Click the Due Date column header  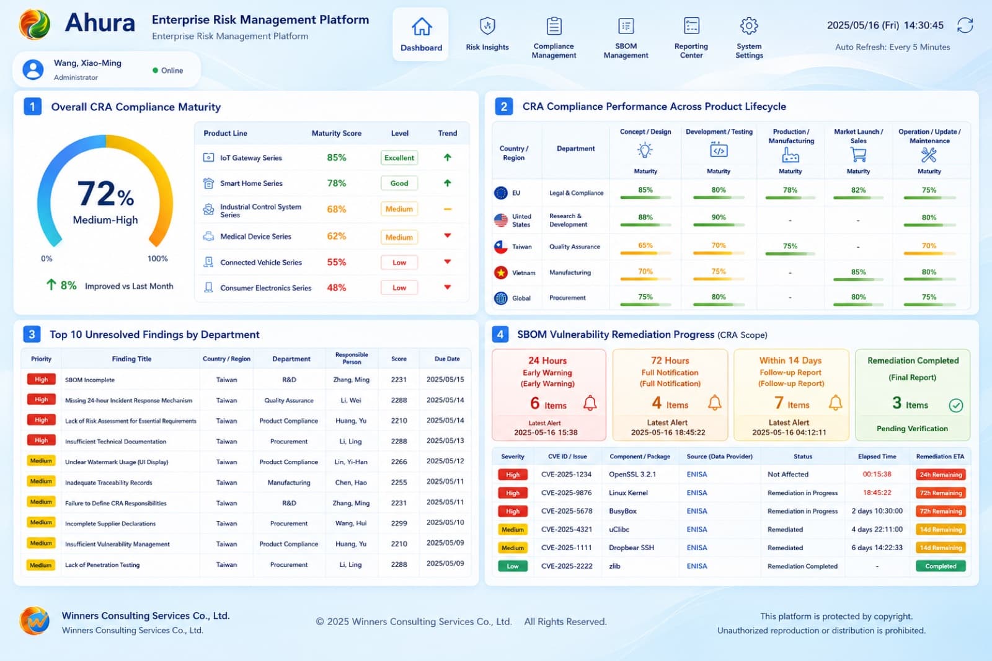coord(447,359)
